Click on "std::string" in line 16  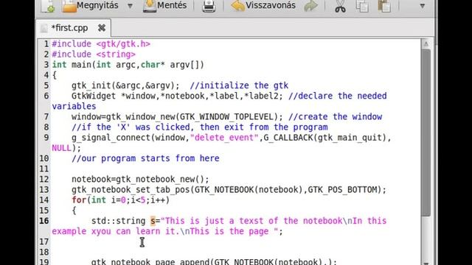[x=118, y=221]
